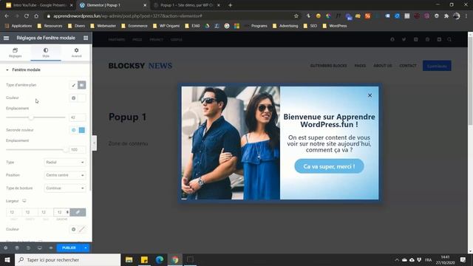473x266 pixels.
Task: Open the History panel icon
Action: [x=28, y=248]
